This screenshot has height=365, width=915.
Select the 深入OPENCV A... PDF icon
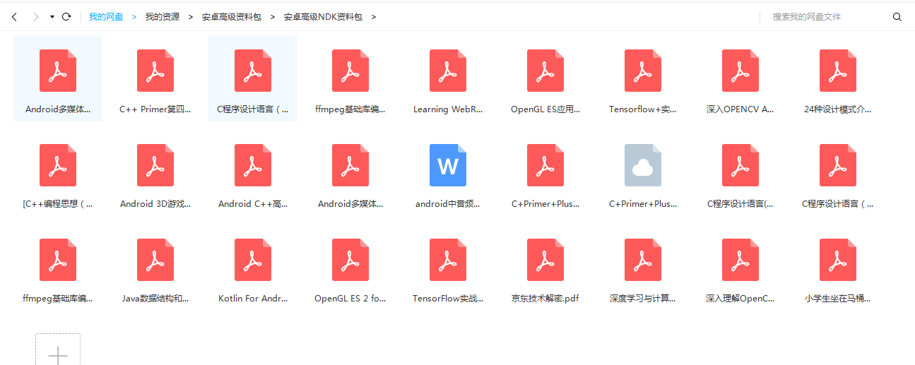[740, 71]
